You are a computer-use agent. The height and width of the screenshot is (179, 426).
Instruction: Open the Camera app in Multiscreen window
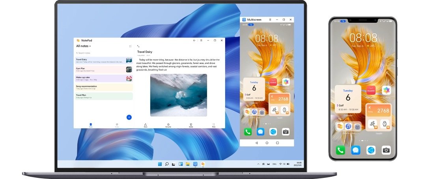pyautogui.click(x=286, y=132)
